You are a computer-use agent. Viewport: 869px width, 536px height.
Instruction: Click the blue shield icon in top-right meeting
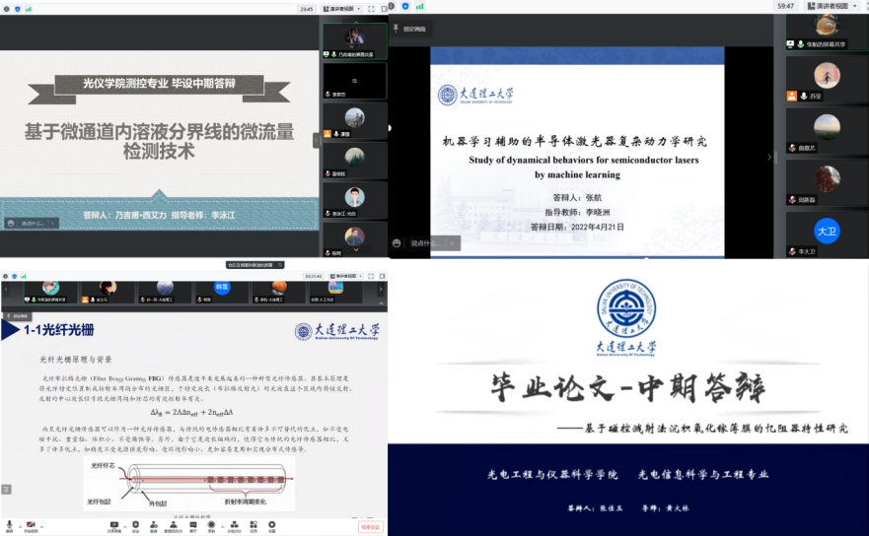point(405,6)
